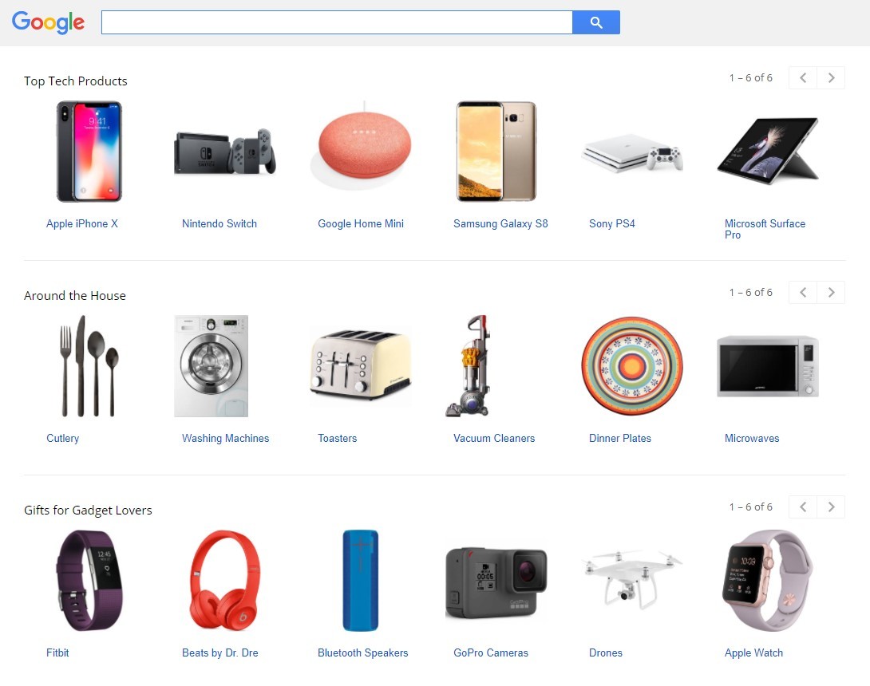
Task: Open the Nintendo Switch link
Action: coord(219,223)
